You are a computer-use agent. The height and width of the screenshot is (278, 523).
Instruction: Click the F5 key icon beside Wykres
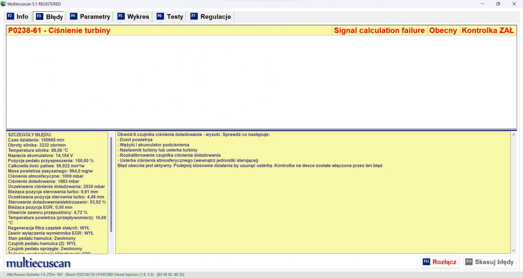[x=121, y=17]
